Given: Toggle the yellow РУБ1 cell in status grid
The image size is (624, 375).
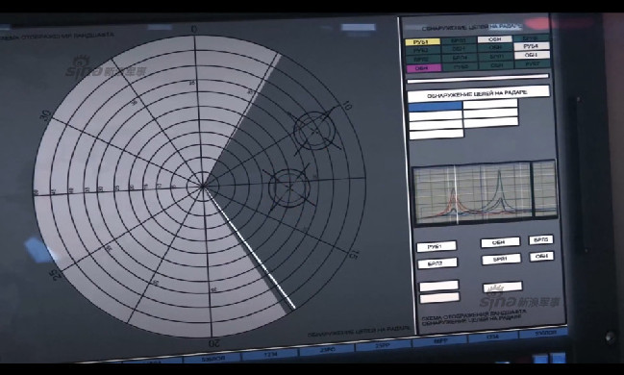Looking at the screenshot, I should tap(423, 41).
